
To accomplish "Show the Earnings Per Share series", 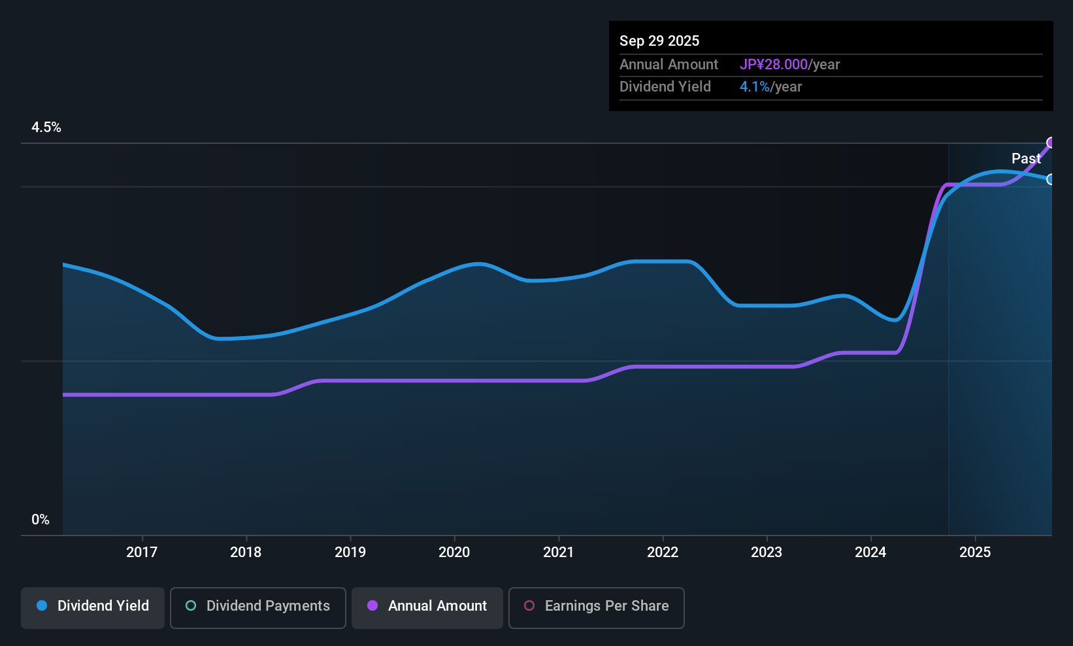I will [x=596, y=607].
